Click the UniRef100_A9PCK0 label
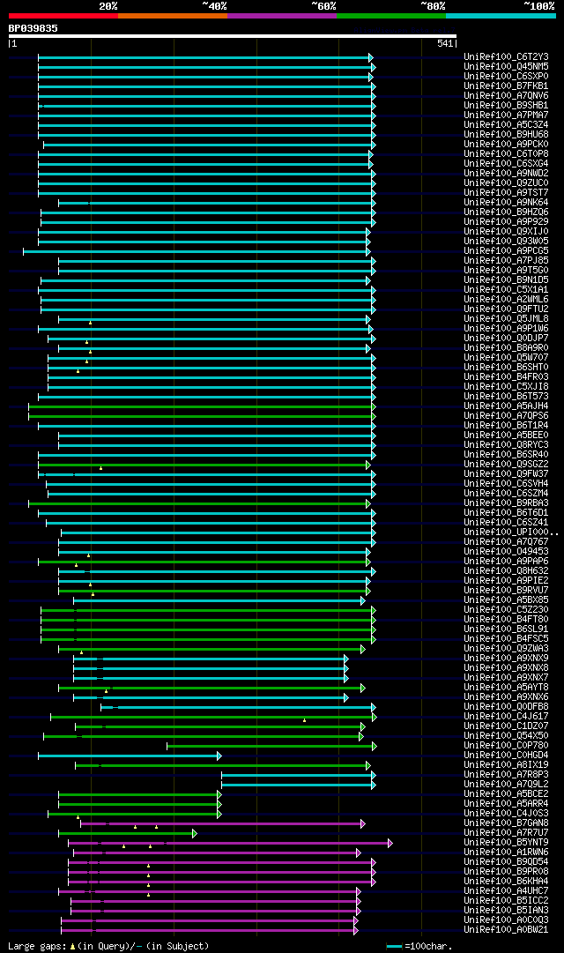Screen dimensions: 564x953 (x=506, y=145)
